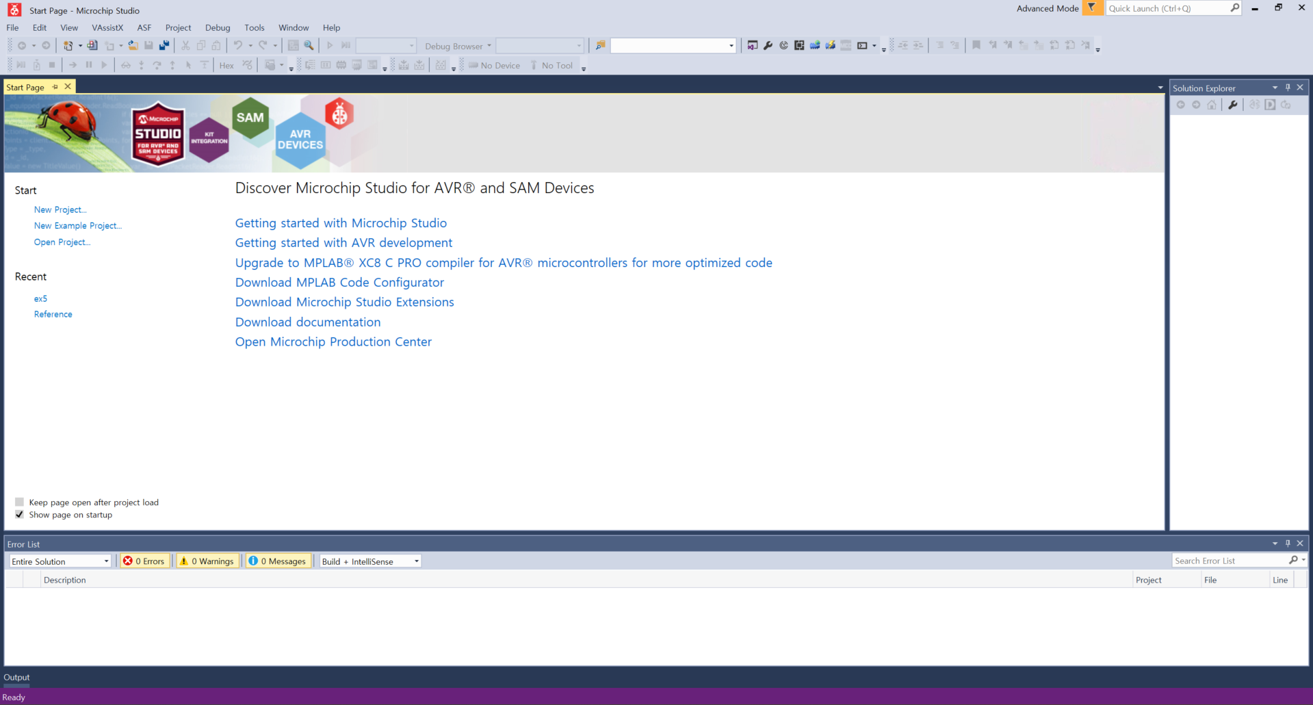Click the Home icon in Solution Explorer

click(x=1212, y=105)
